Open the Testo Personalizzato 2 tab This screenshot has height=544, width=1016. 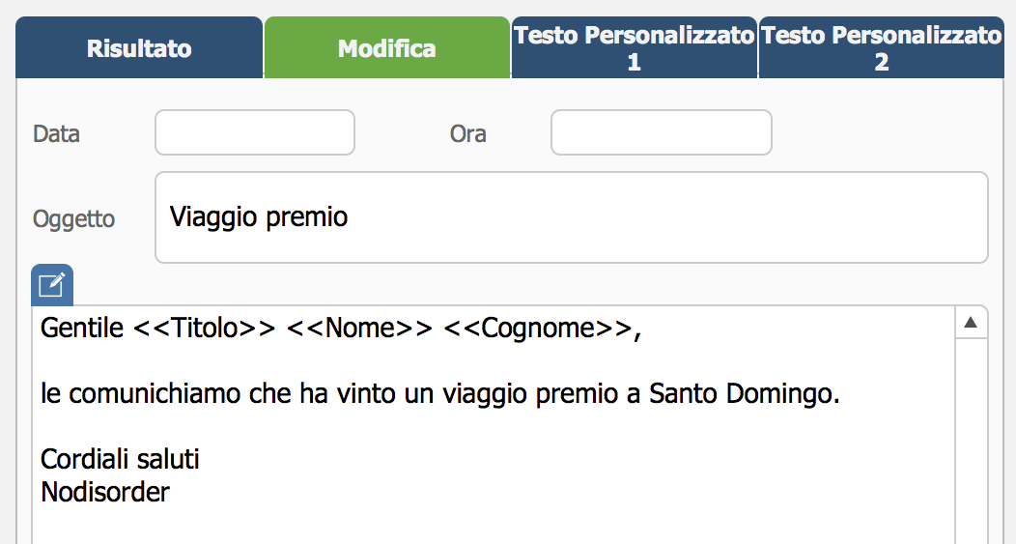tap(881, 48)
